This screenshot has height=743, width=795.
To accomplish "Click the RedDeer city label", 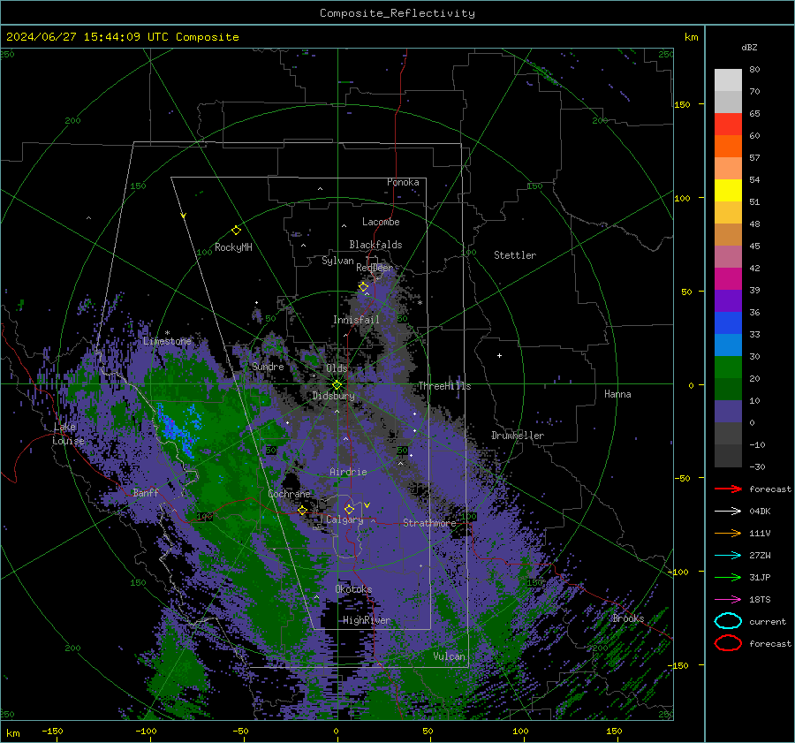I will pos(375,268).
